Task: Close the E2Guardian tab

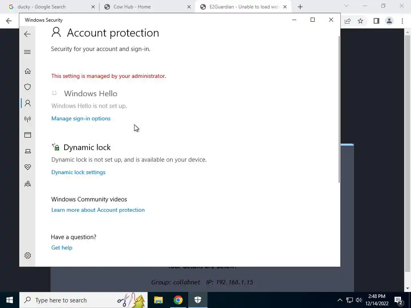Action: point(285,7)
